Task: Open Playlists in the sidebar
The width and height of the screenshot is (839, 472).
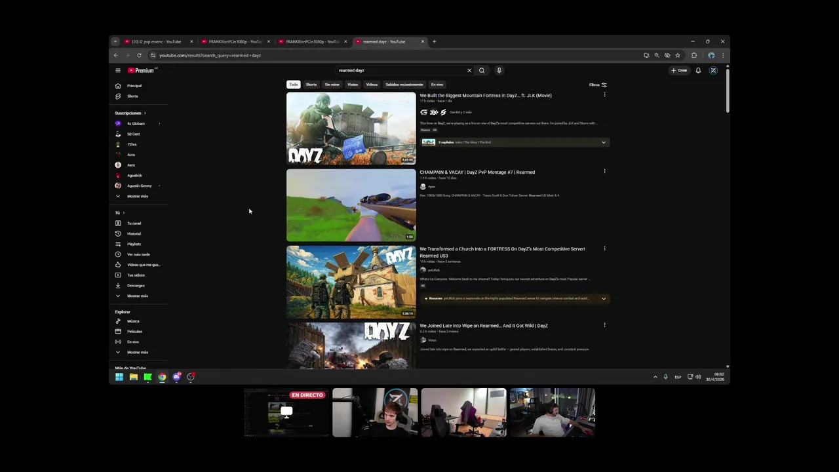Action: pyautogui.click(x=134, y=244)
